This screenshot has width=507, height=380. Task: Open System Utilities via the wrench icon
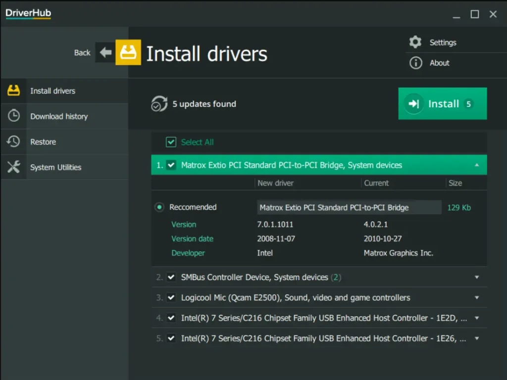click(14, 167)
